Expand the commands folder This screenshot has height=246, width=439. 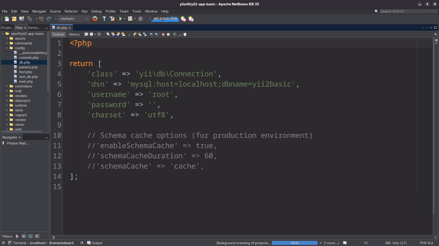[x=7, y=43]
